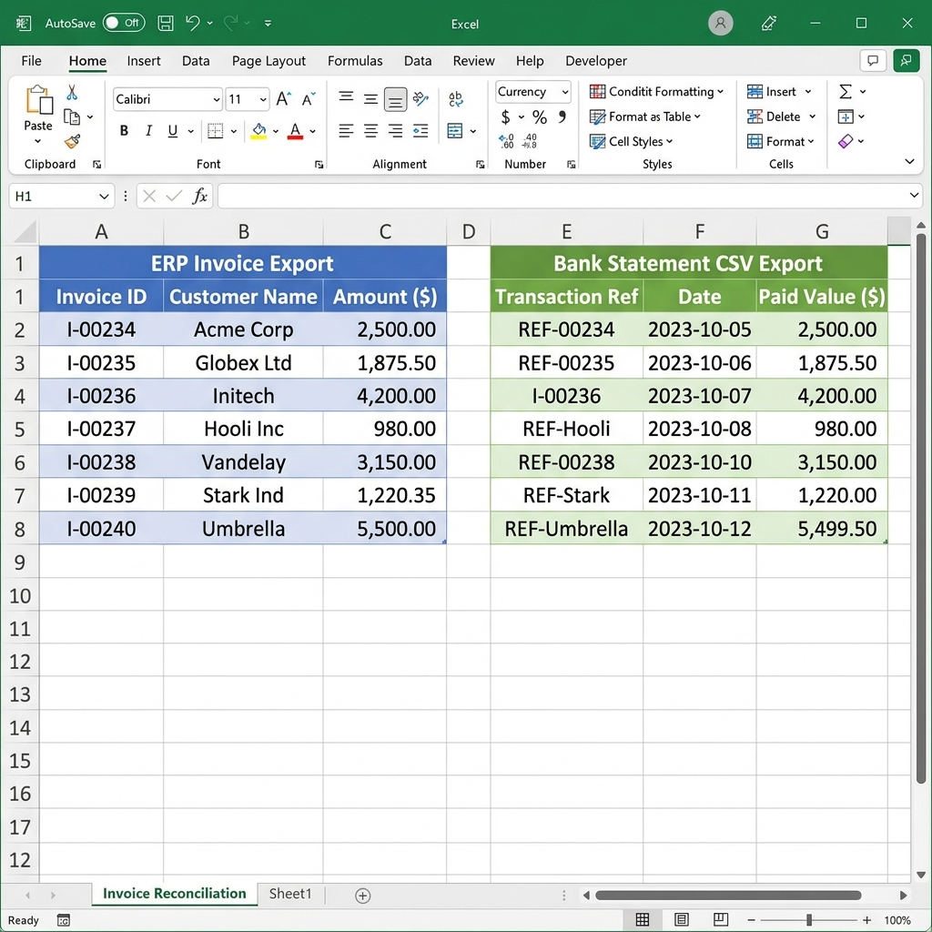
Task: Click the Increase Decimal icon
Action: 506,141
